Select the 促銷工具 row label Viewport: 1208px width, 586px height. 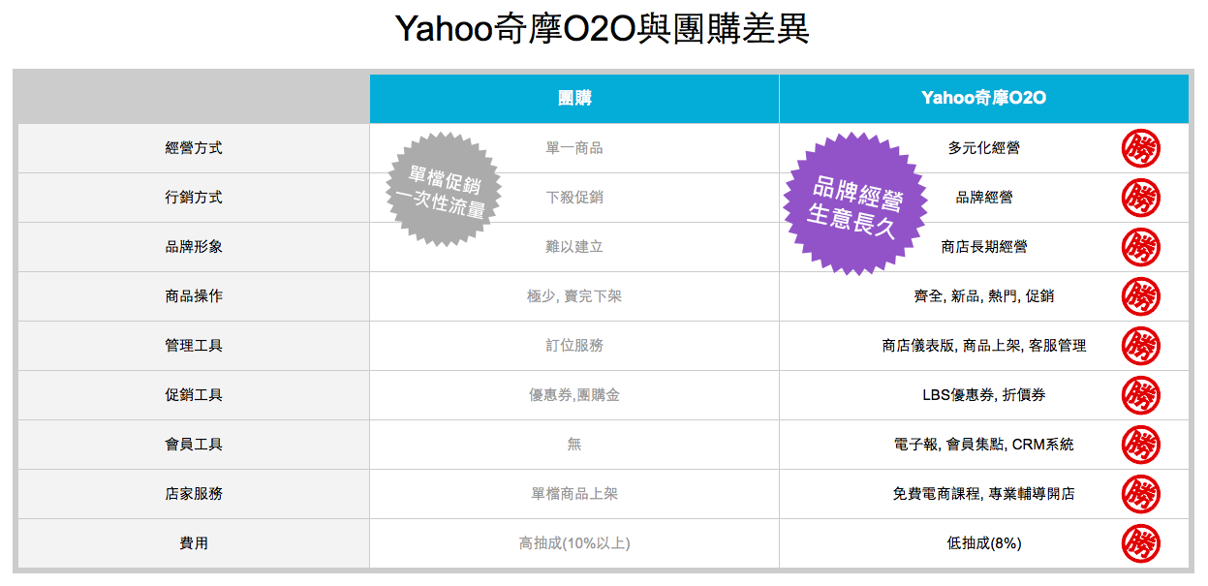pyautogui.click(x=194, y=395)
